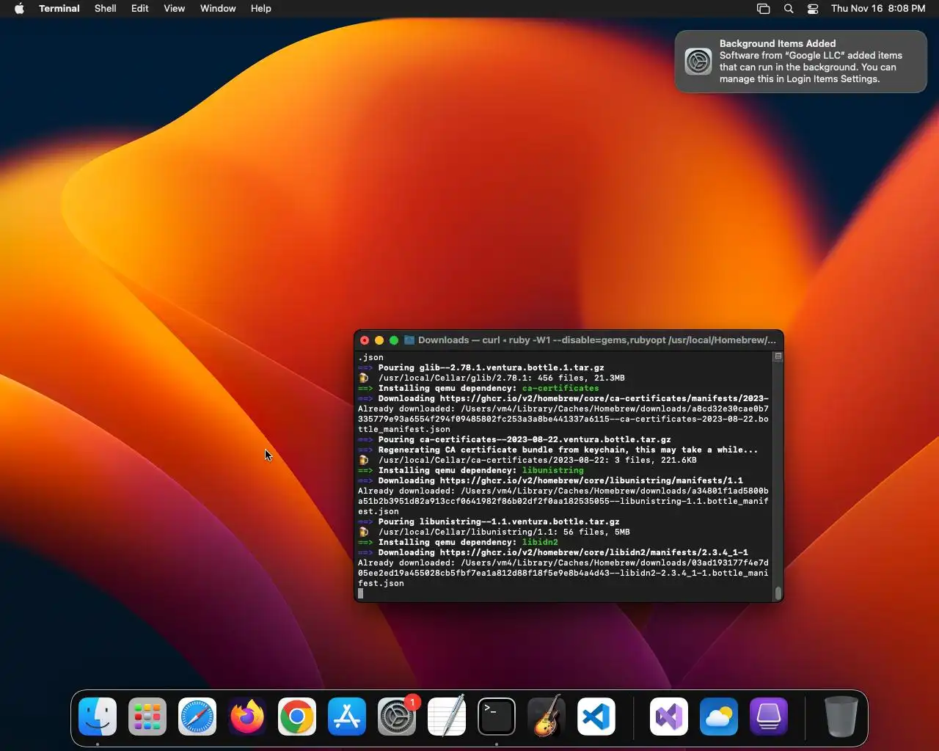Click the Terminal window title text

[596, 340]
